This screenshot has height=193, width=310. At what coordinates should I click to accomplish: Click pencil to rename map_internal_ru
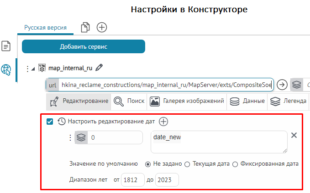[99, 68]
